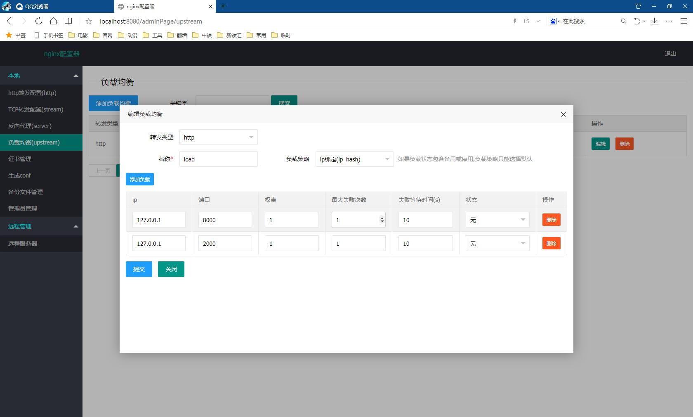The image size is (693, 417).
Task: Click the skin shirt icon in title bar
Action: tap(638, 6)
